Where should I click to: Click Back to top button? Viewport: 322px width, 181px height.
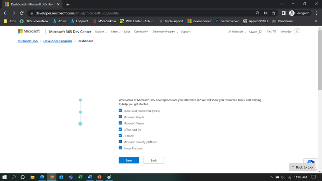point(302,167)
